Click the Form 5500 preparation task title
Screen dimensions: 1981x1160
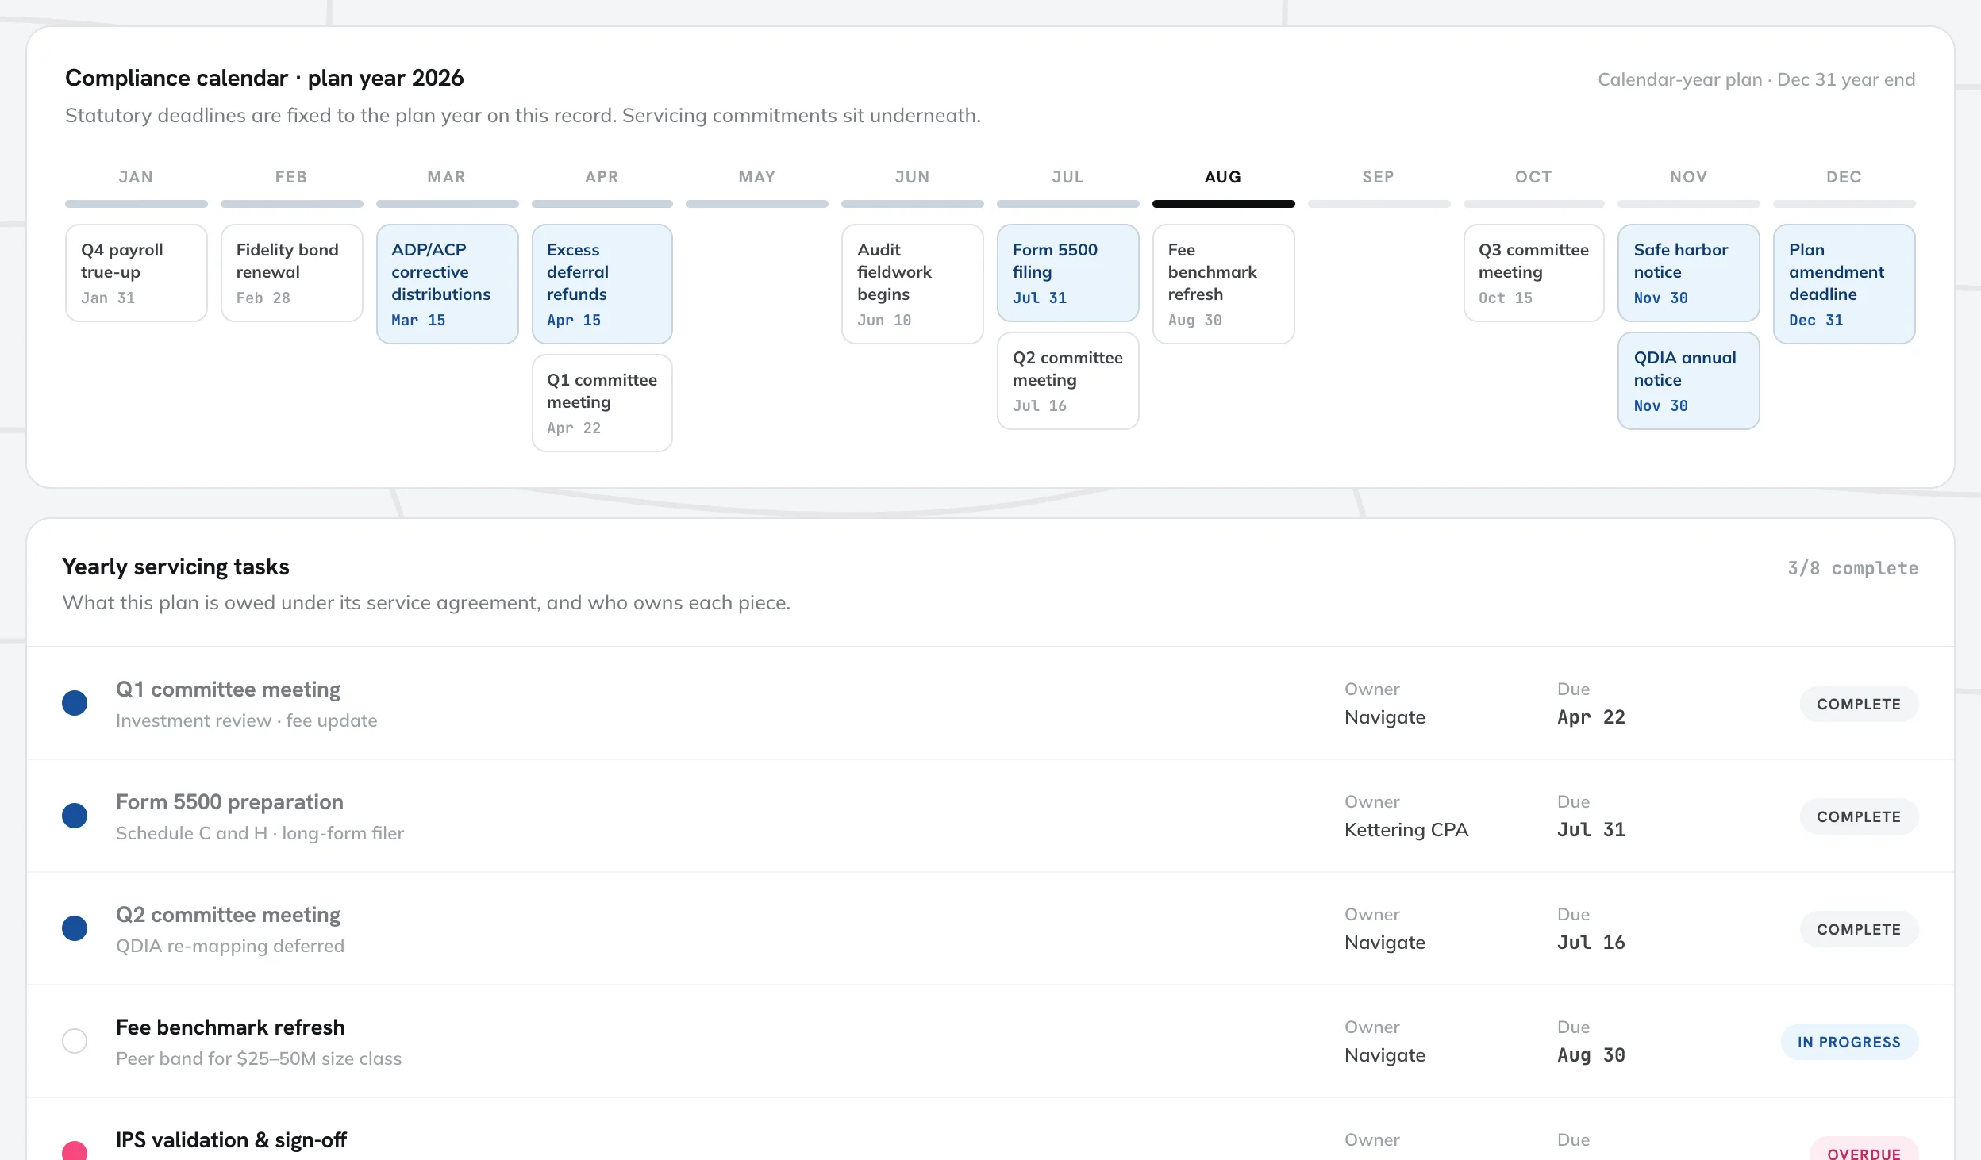(229, 801)
